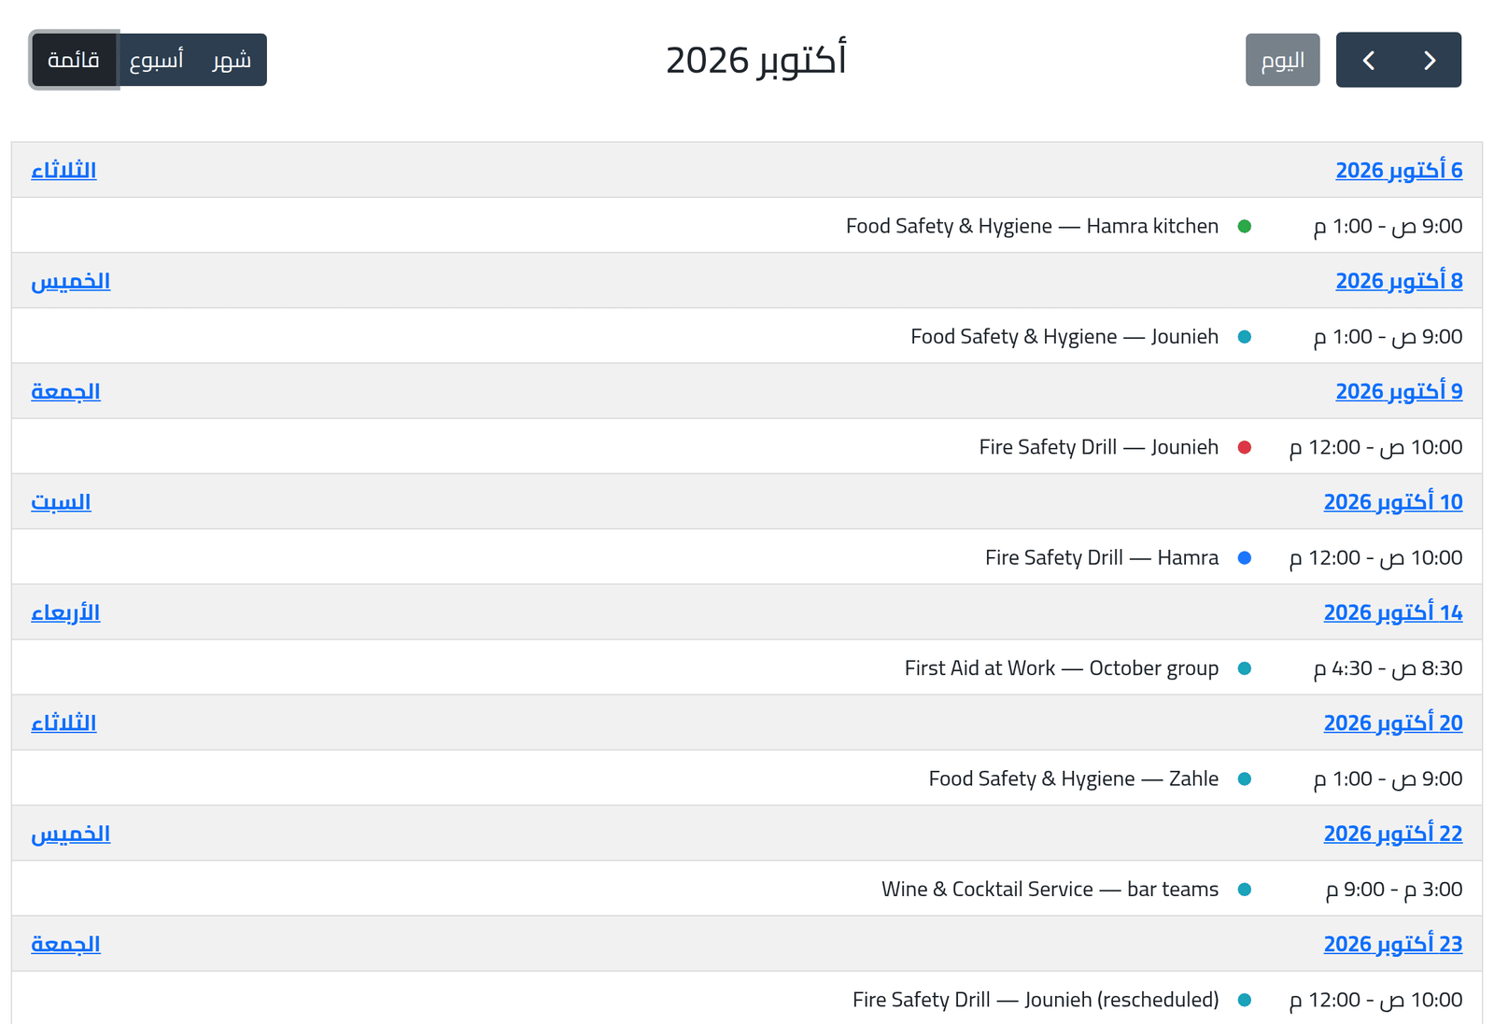Click الخميس link in 22 October header

(x=70, y=834)
